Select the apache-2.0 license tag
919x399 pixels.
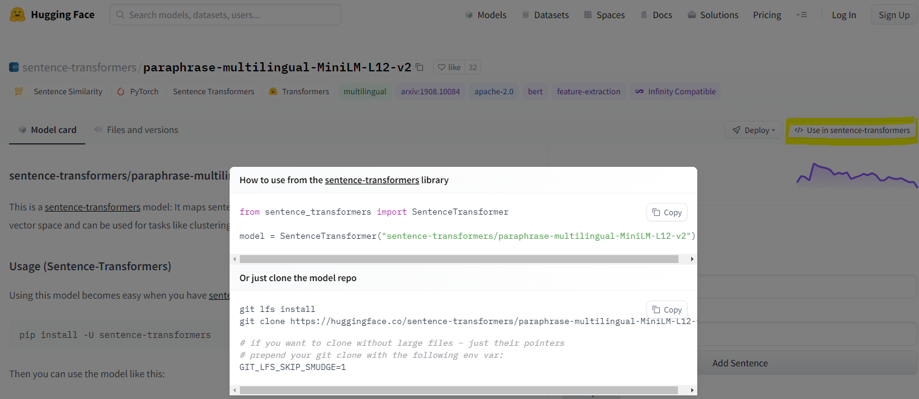494,91
